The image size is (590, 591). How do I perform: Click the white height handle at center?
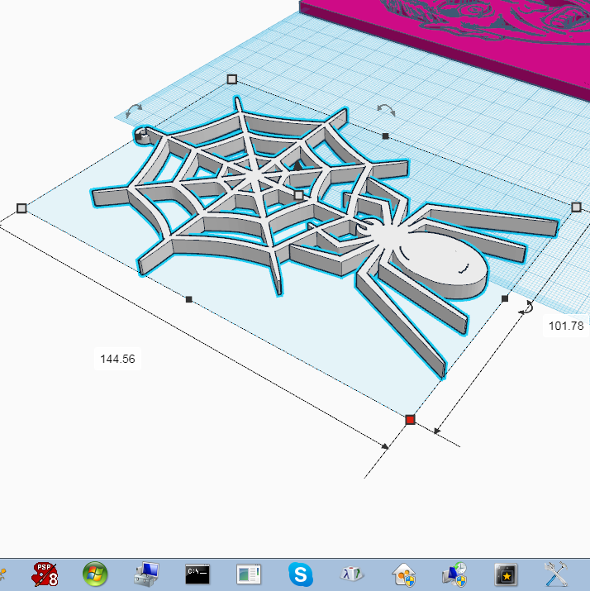(x=299, y=195)
